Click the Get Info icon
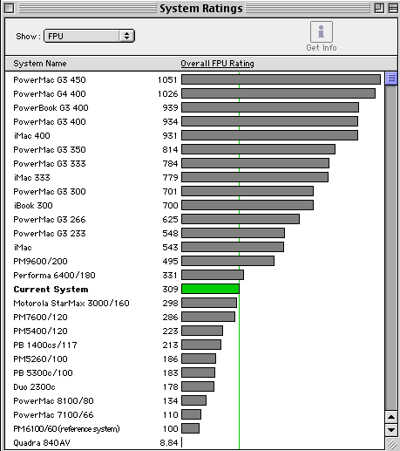 [x=322, y=32]
